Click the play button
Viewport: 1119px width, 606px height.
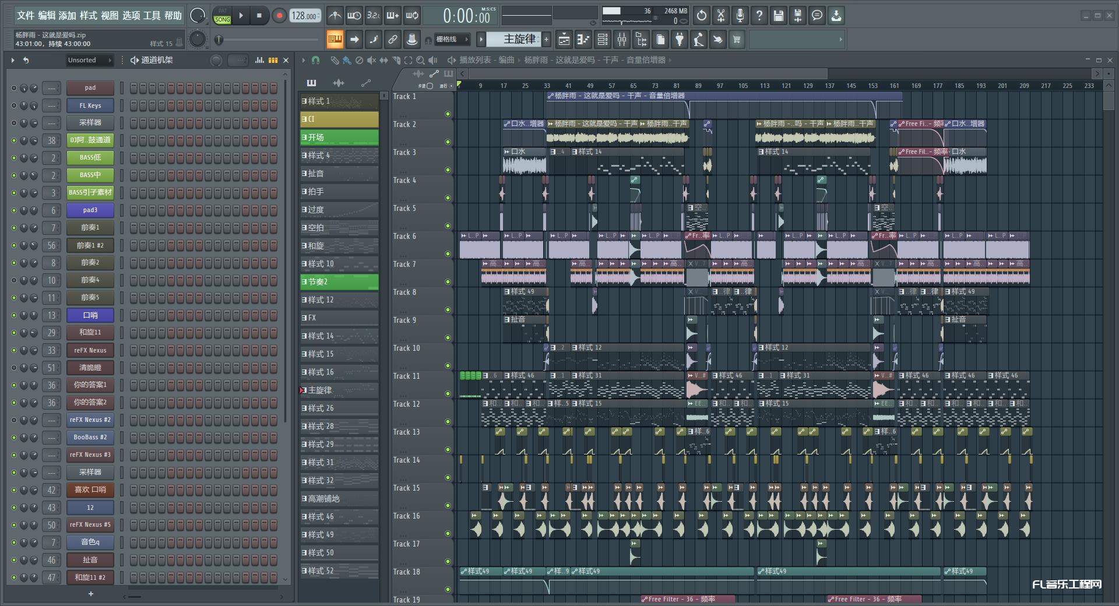pos(241,16)
